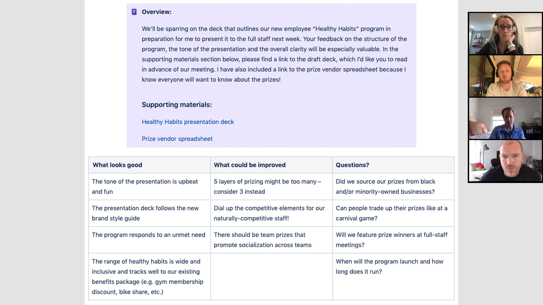Click the second participant video thumbnail
The height and width of the screenshot is (305, 543).
point(505,76)
